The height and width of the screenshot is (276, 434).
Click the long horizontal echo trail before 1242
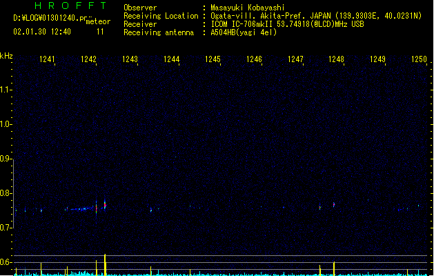coord(80,209)
